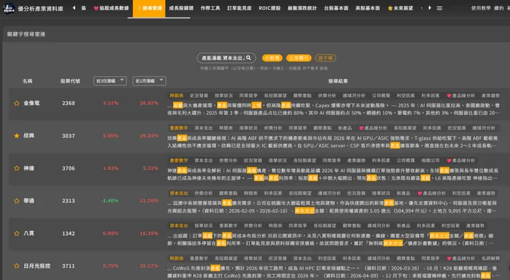
Task: Click the 小助理 button
Action: [272, 58]
